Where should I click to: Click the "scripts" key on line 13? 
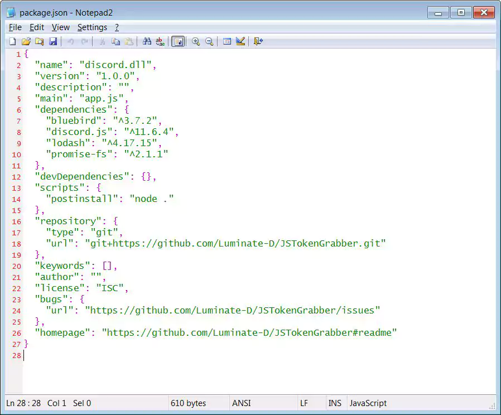coord(60,187)
